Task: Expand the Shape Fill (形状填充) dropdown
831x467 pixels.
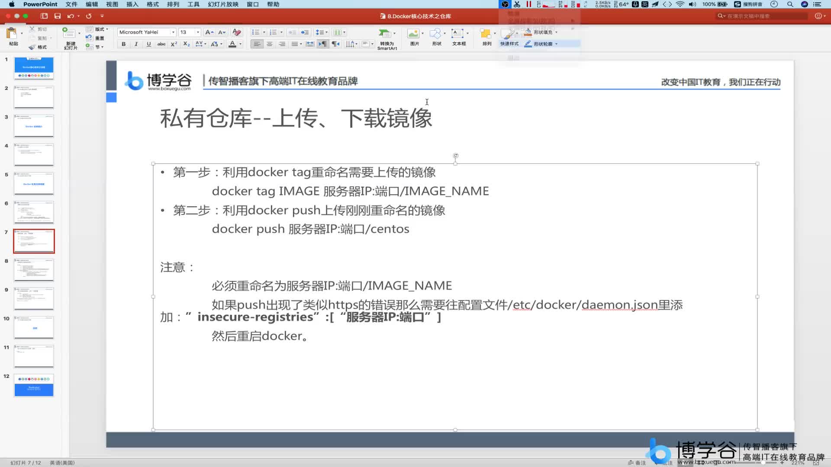Action: (556, 32)
